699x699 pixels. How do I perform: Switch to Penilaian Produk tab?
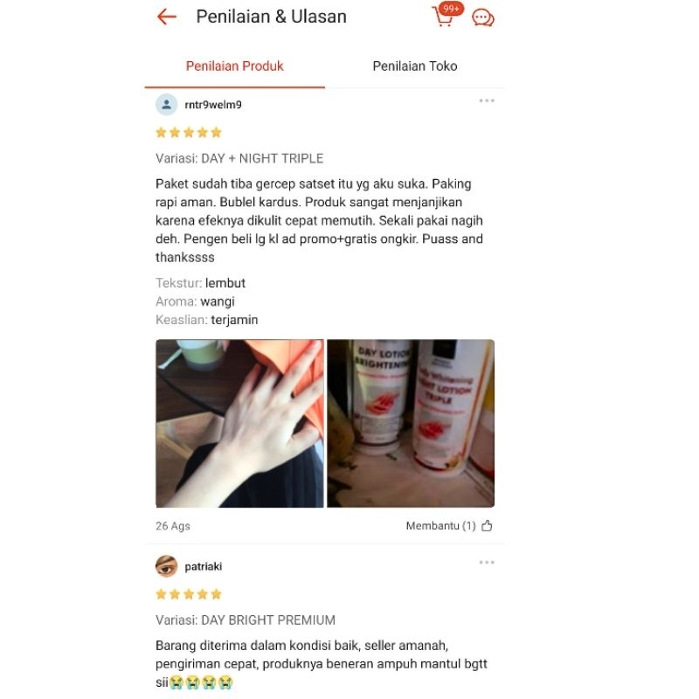point(234,66)
